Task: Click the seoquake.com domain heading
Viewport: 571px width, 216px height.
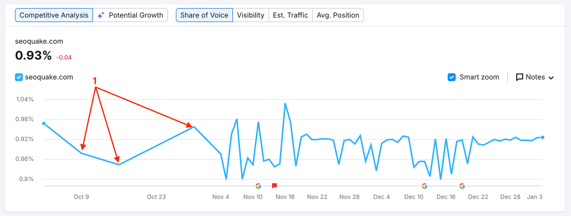Action: pos(39,41)
